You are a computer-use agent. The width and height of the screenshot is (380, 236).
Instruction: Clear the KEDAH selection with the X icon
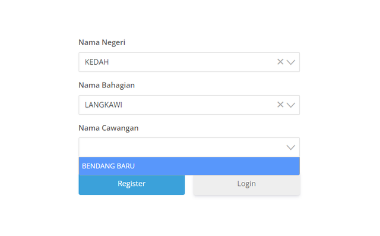[280, 62]
